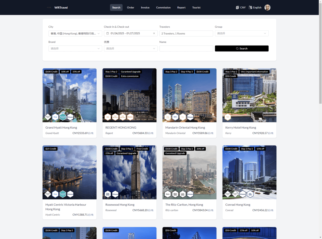
Task: Click the L&L badge on Regent card
Action: [x=108, y=117]
